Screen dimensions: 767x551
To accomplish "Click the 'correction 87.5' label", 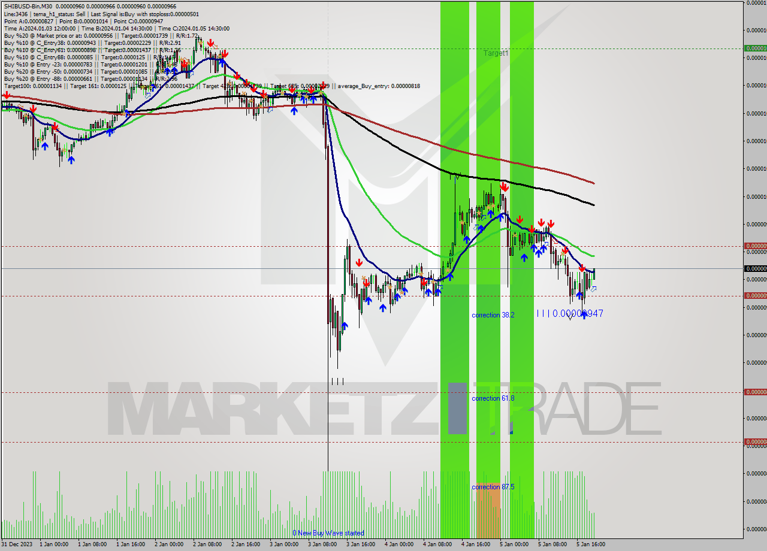I will 493,487.
